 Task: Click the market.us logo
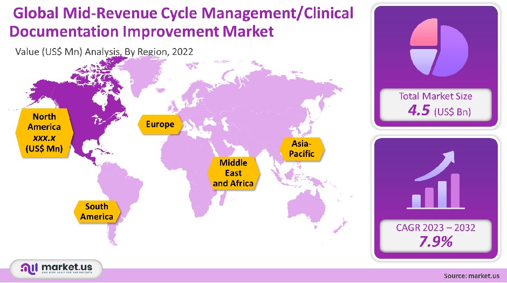56,268
